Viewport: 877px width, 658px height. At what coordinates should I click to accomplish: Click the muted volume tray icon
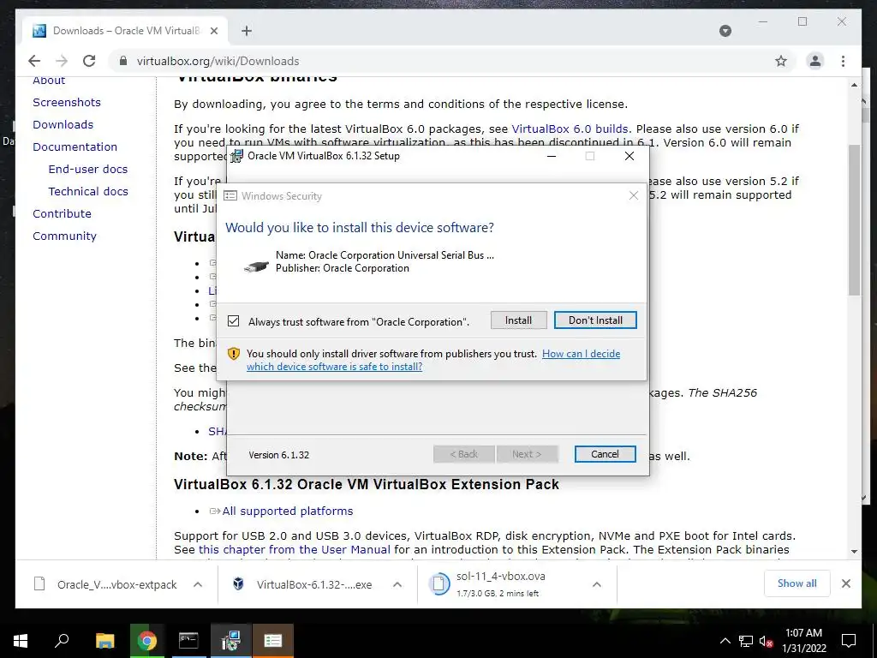(x=766, y=641)
